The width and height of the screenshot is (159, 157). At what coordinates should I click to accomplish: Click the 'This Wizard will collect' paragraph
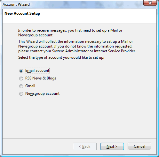coord(77,46)
